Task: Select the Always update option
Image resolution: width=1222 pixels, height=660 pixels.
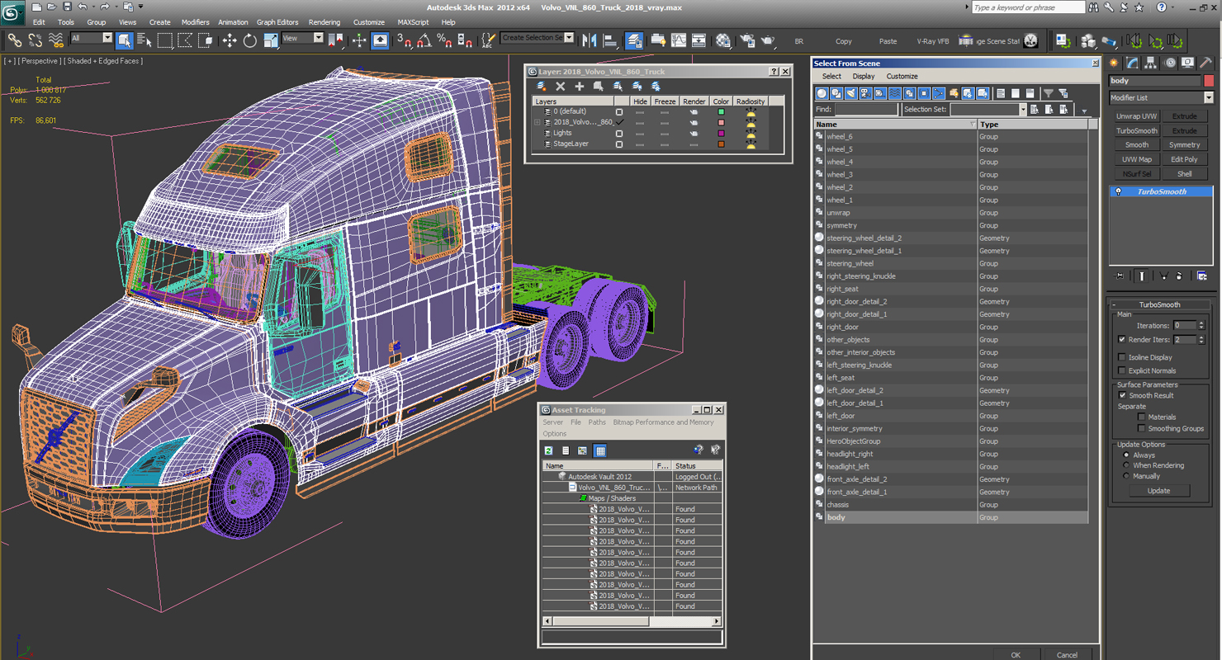Action: pos(1125,455)
